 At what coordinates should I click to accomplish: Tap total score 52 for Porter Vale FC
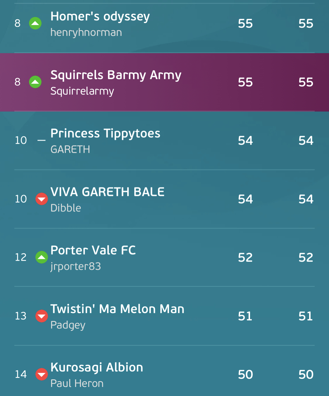[306, 258]
